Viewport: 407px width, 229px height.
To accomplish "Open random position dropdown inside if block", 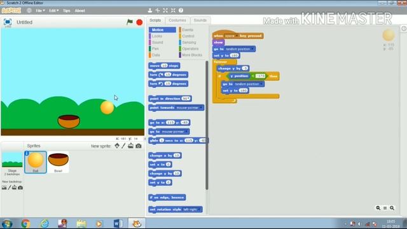I will point(261,84).
